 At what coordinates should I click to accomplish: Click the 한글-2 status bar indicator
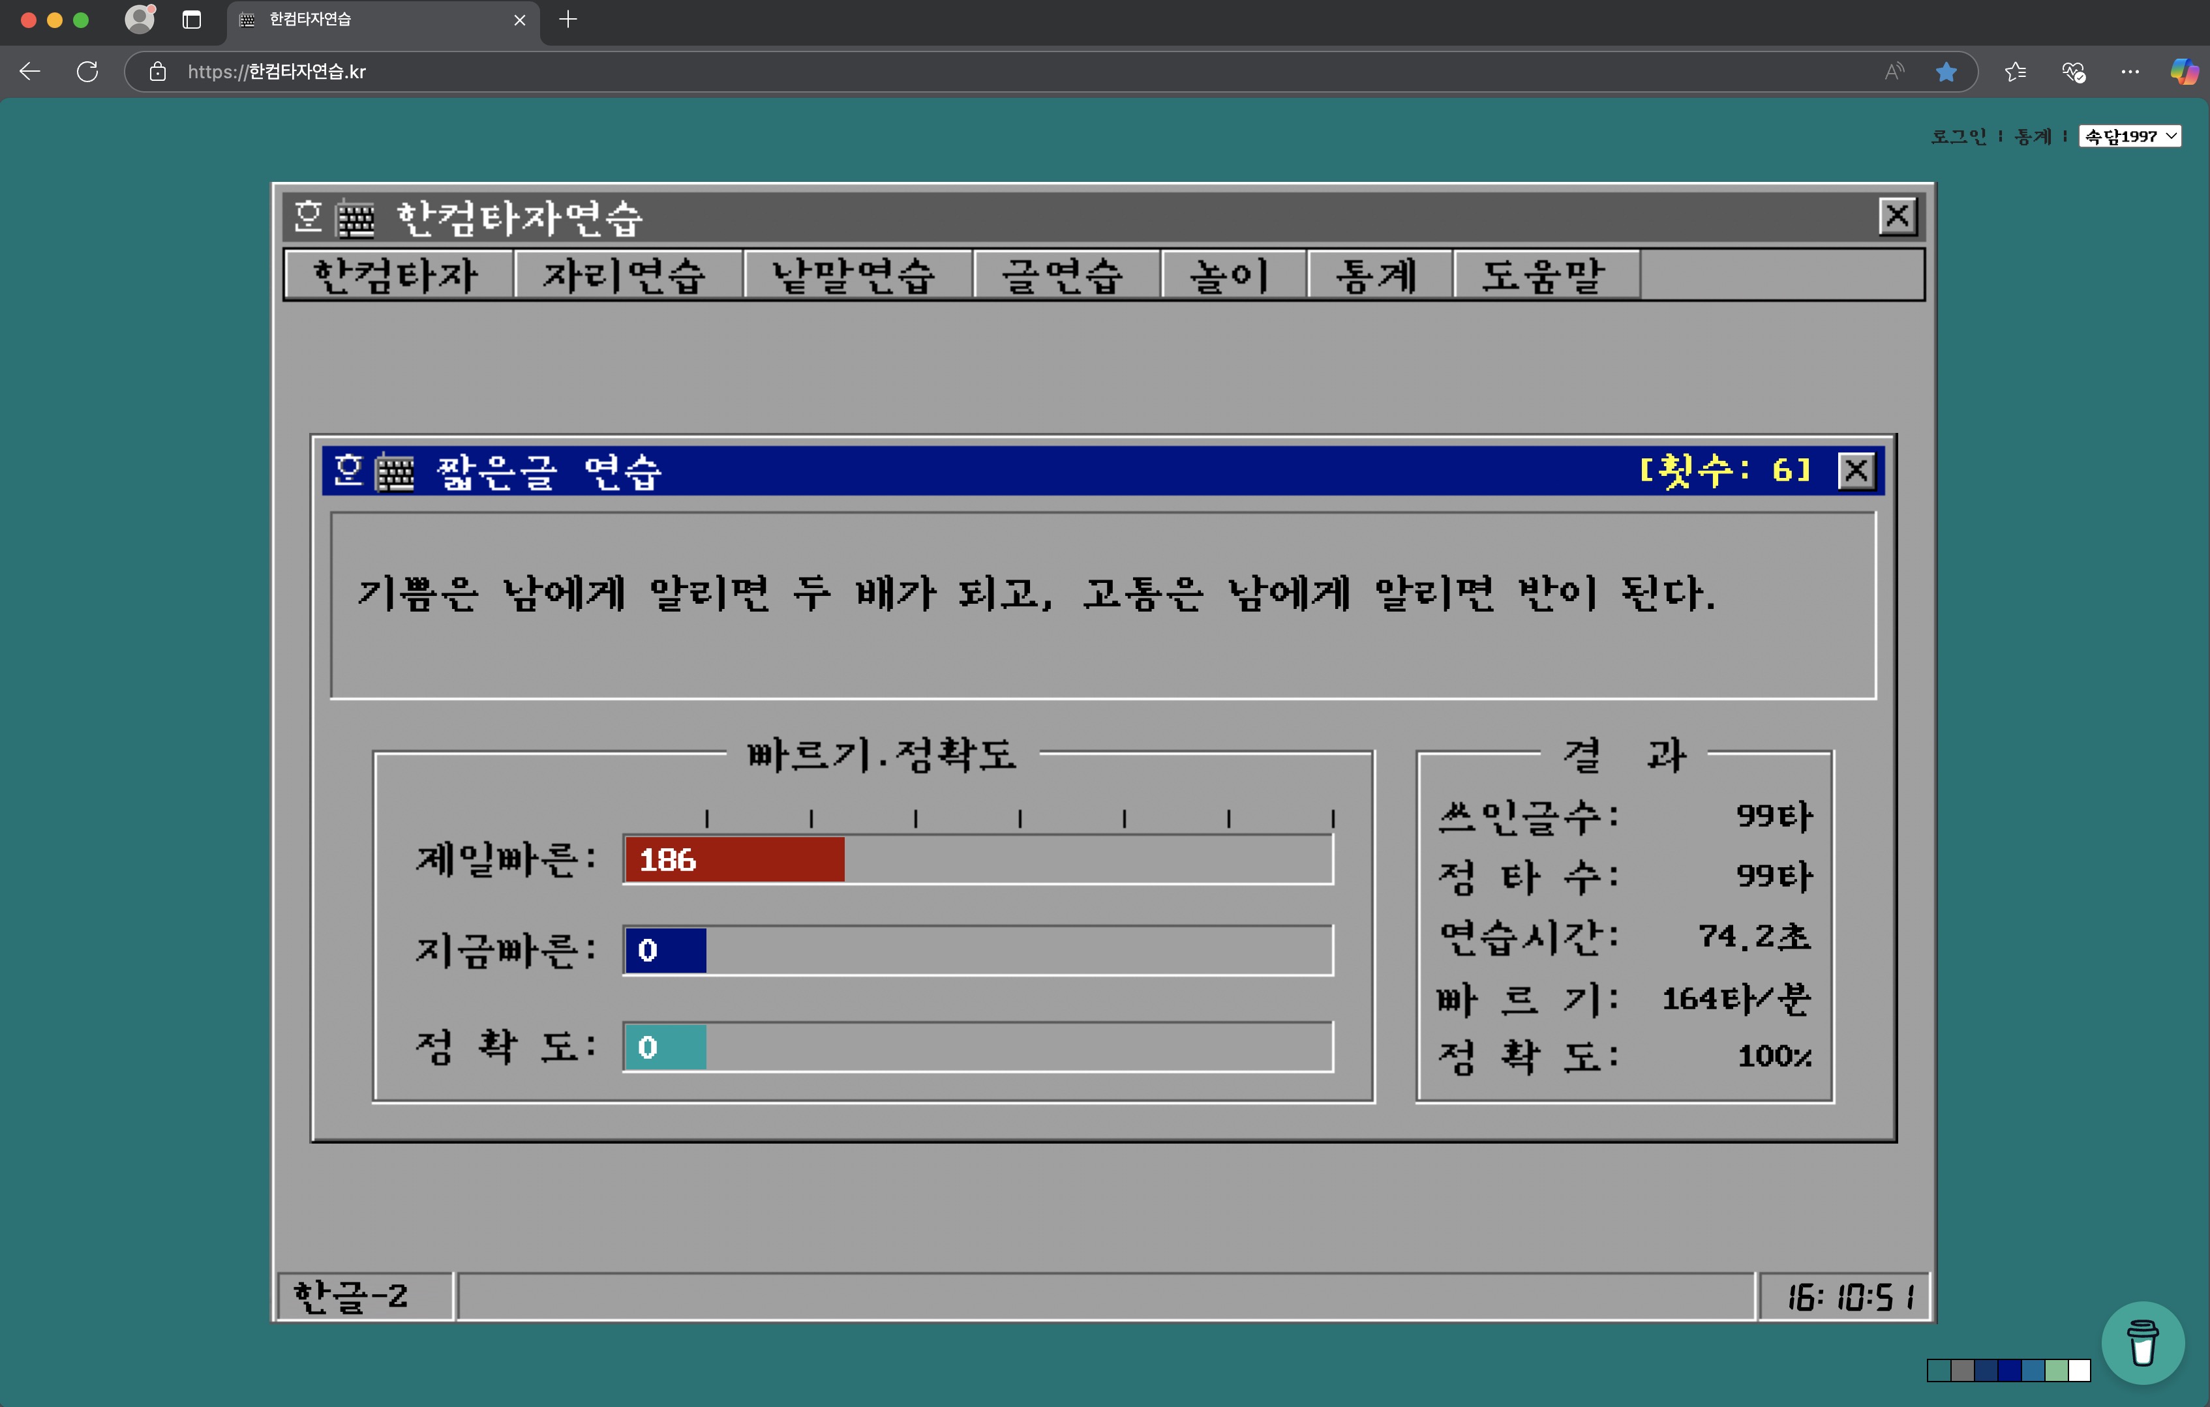(x=365, y=1296)
